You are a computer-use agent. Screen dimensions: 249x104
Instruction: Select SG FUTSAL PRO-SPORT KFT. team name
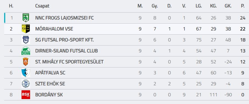tap(65, 40)
